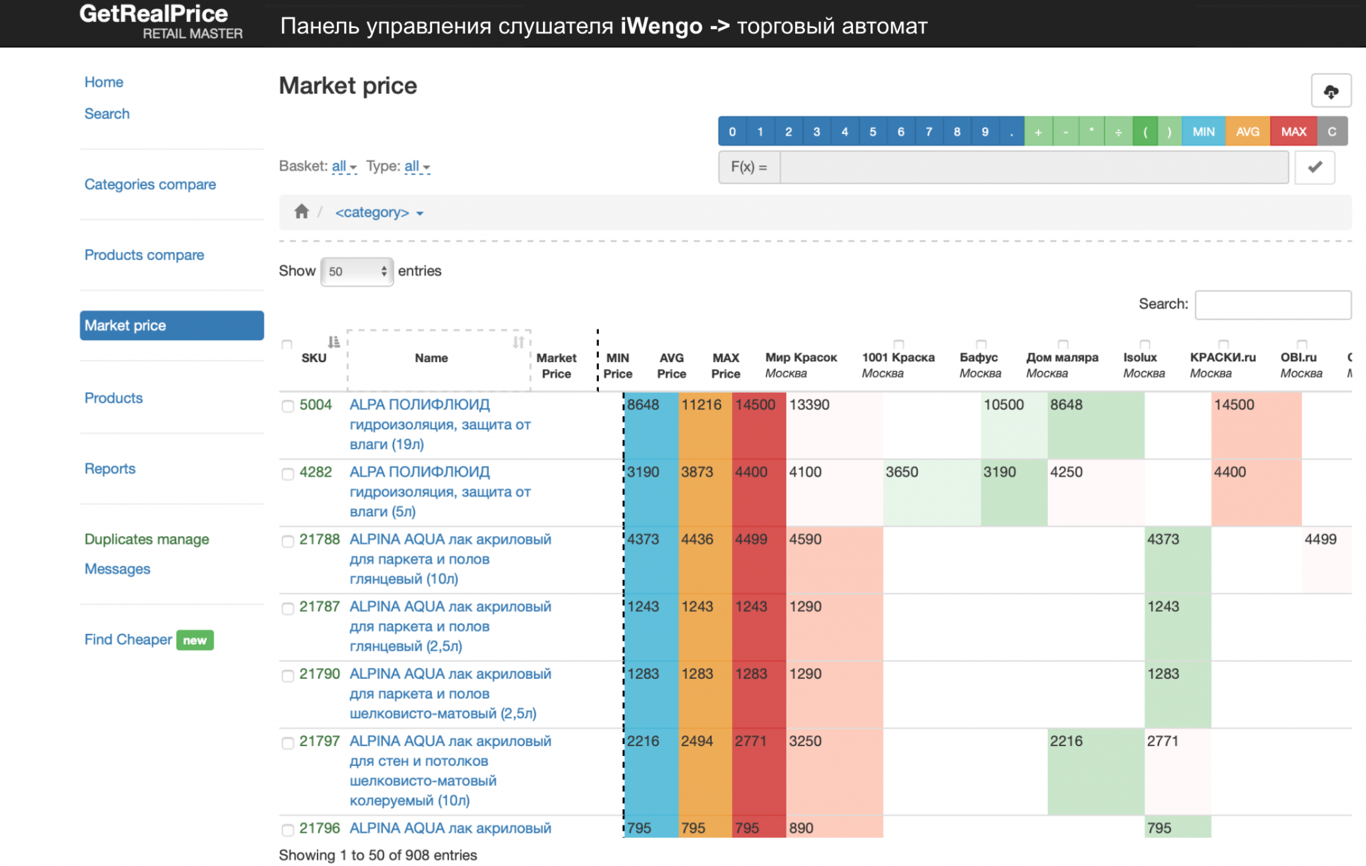
Task: Insert opening parenthesis in formula
Action: [1145, 131]
